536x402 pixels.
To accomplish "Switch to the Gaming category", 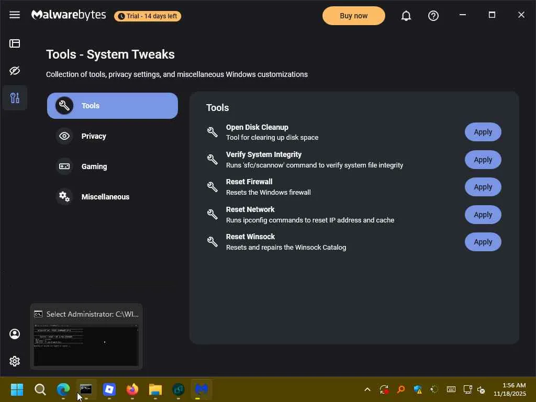I will pyautogui.click(x=113, y=166).
